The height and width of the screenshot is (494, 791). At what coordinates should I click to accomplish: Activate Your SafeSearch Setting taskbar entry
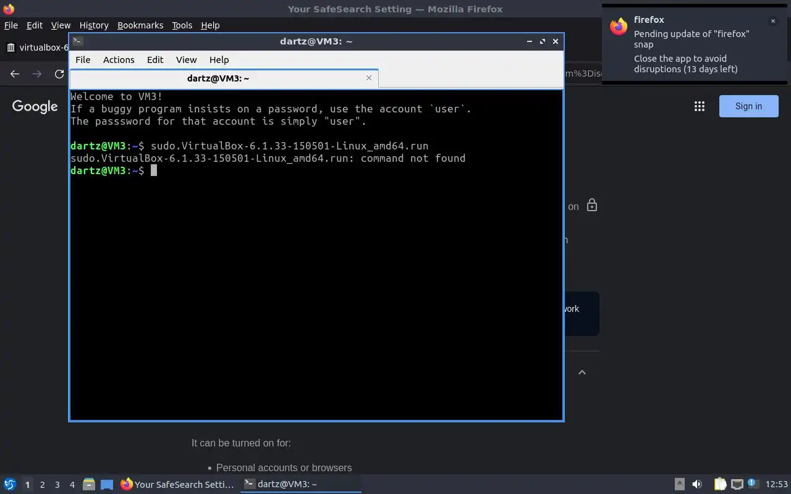pos(178,485)
